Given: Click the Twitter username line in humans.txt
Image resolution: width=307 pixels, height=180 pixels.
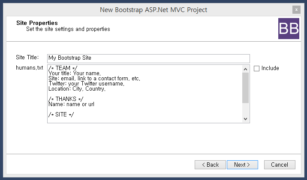Looking at the screenshot, I should coord(86,84).
